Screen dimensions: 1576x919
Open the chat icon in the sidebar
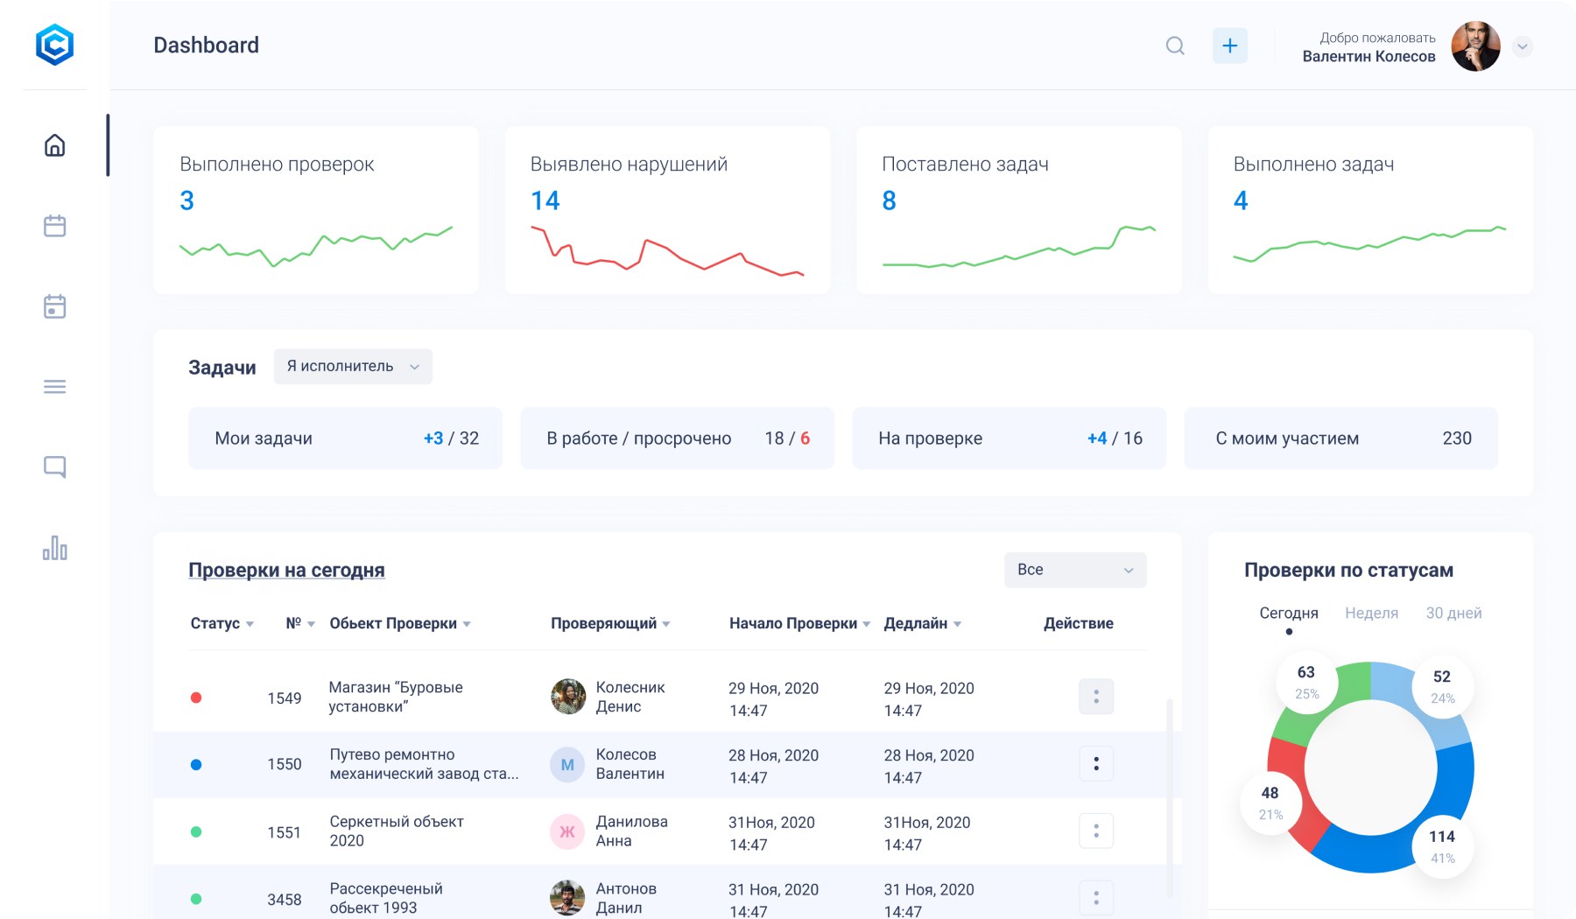point(54,467)
